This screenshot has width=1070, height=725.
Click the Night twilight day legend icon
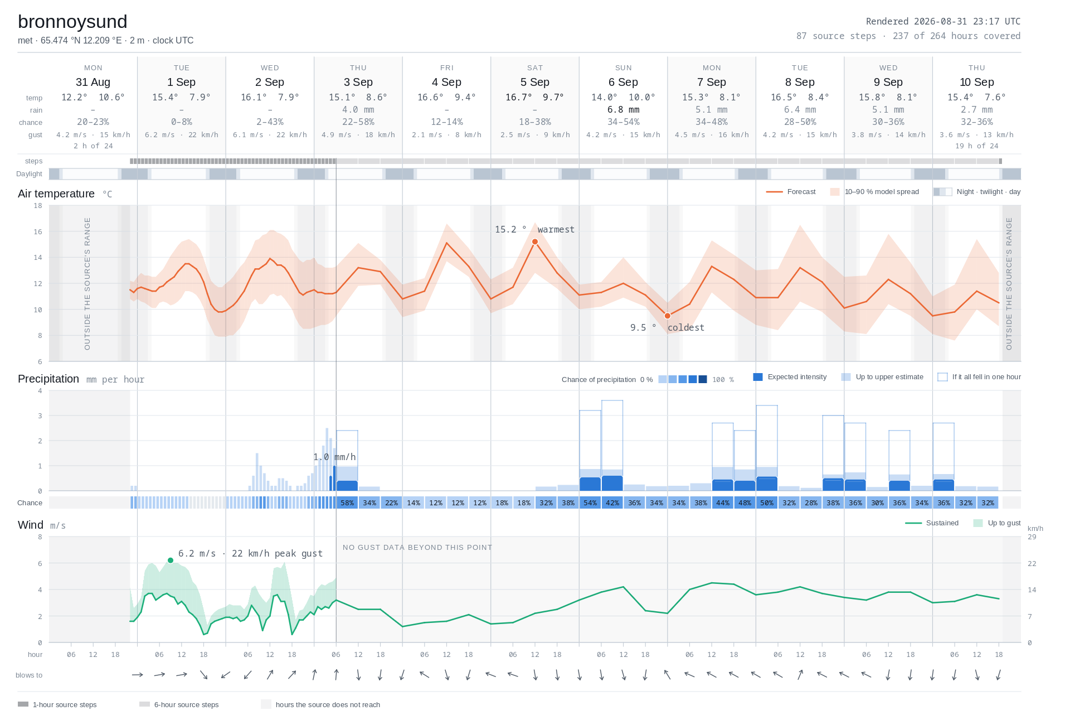point(943,192)
